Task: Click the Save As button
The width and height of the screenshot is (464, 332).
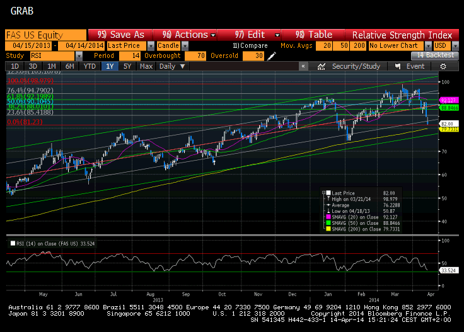Action: 120,35
